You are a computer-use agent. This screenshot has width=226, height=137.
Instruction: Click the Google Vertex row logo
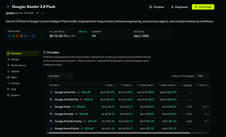51,107
